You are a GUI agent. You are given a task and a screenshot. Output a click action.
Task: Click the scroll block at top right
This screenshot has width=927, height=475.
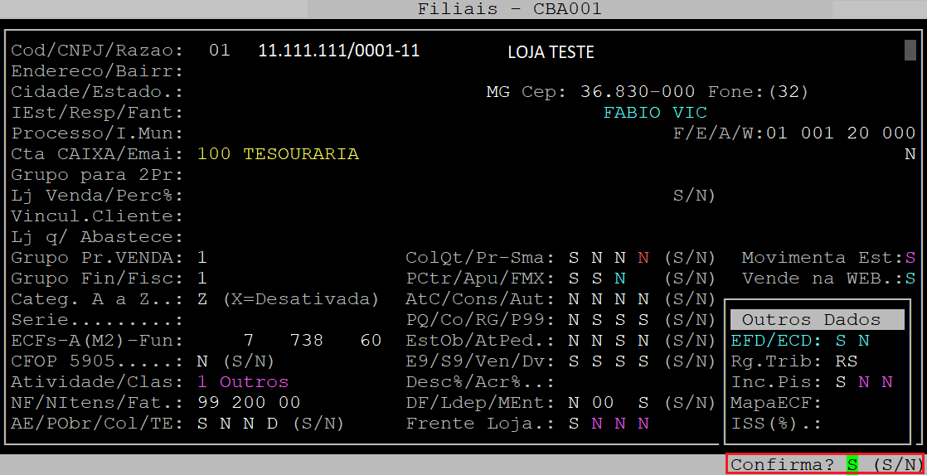click(x=910, y=50)
